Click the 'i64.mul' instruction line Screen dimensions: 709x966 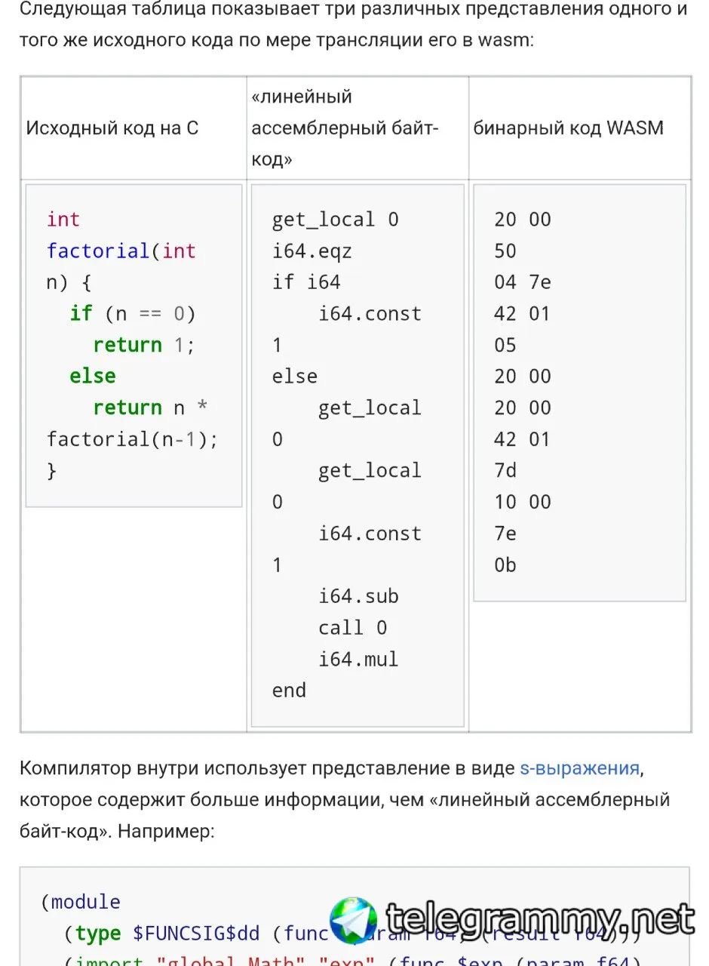click(x=358, y=659)
